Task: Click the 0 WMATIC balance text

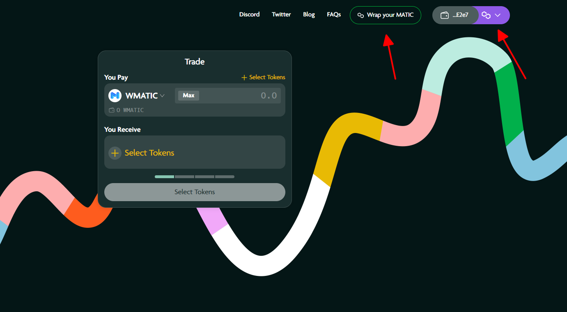Action: click(130, 110)
